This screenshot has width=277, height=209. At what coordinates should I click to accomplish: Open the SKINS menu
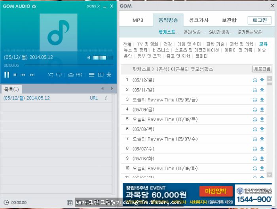coord(93,6)
